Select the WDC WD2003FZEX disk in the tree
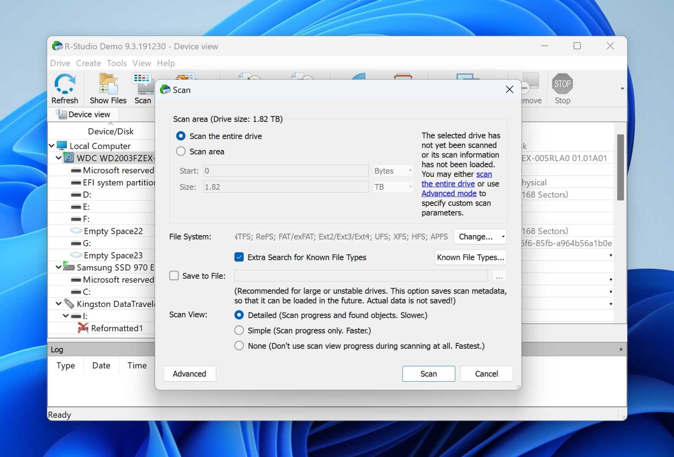674x457 pixels. pyautogui.click(x=114, y=158)
